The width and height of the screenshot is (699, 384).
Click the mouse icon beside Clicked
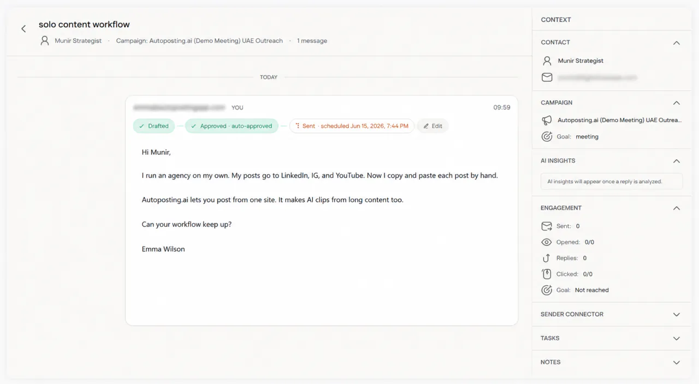(x=547, y=274)
